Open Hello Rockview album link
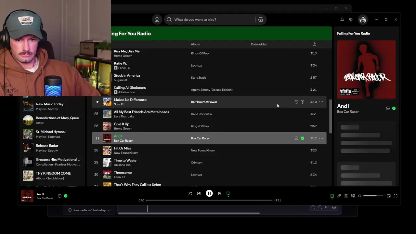The width and height of the screenshot is (416, 234). click(x=201, y=114)
